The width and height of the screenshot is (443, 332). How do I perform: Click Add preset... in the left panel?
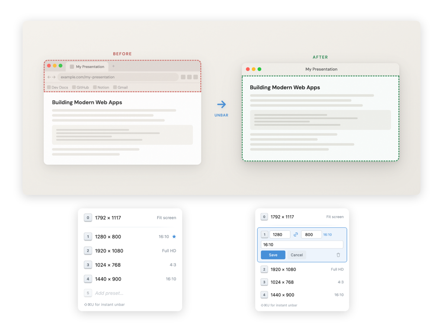click(109, 293)
